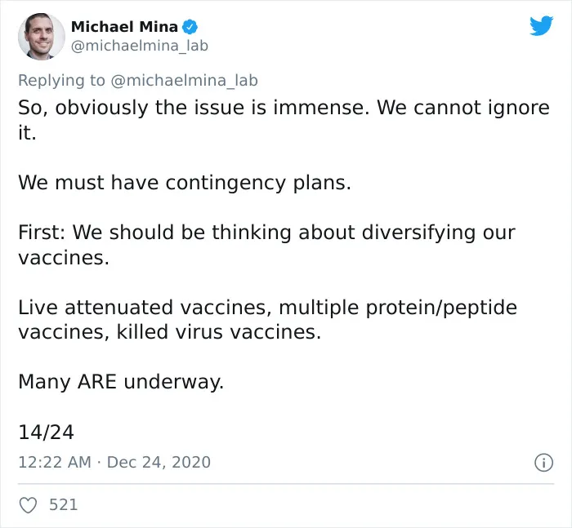Click the 'First: We should be thinking' paragraph
572x528 pixels.
(x=266, y=245)
